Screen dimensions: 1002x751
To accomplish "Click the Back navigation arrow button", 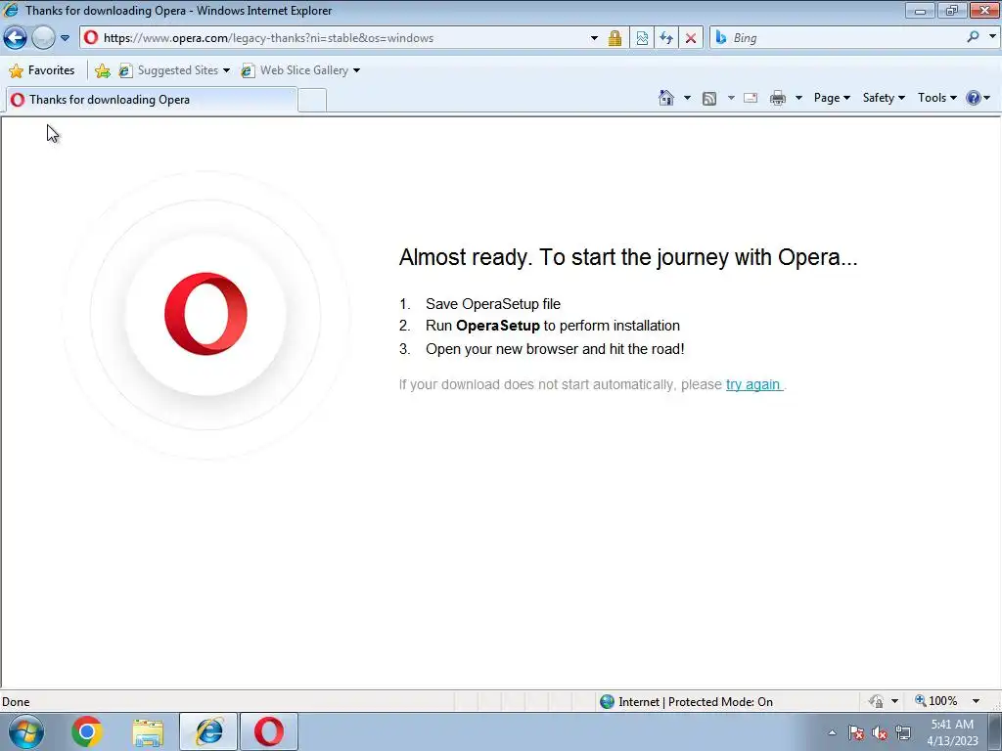I will click(x=16, y=38).
